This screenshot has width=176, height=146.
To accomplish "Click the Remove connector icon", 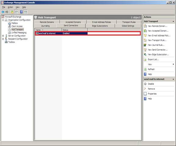I will [145, 89].
